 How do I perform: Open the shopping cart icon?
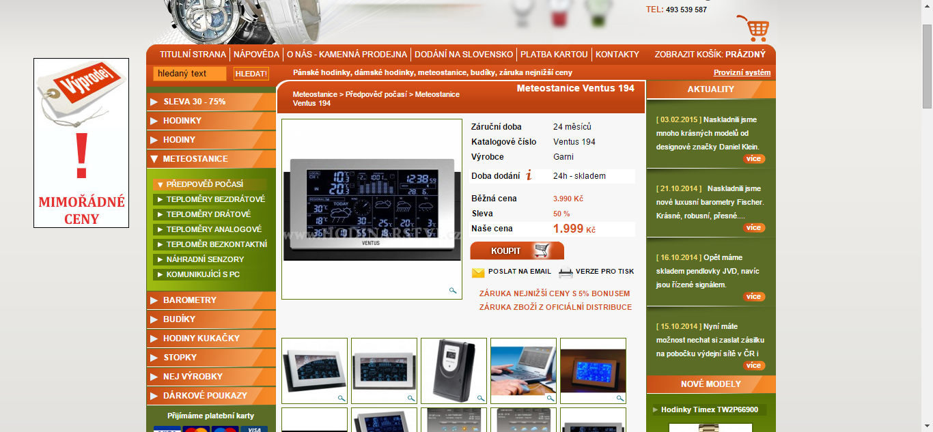pos(753,29)
